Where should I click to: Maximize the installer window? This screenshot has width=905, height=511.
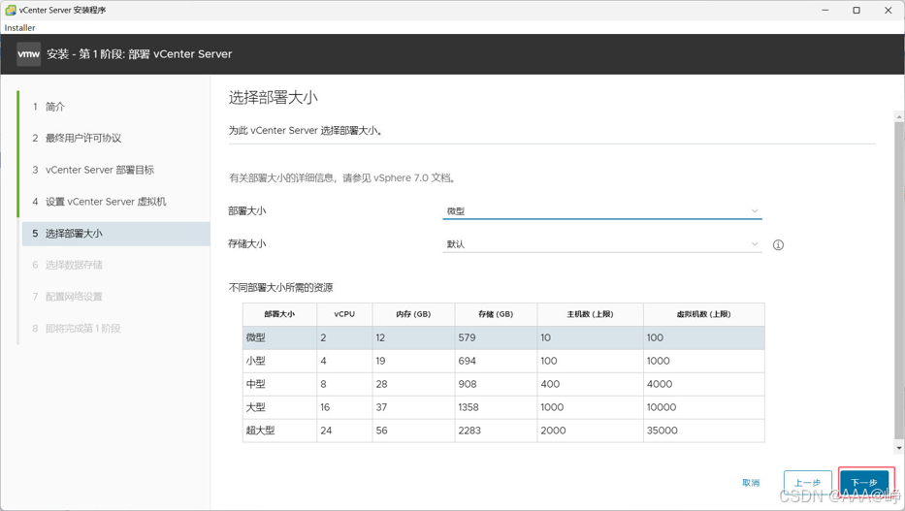point(857,11)
